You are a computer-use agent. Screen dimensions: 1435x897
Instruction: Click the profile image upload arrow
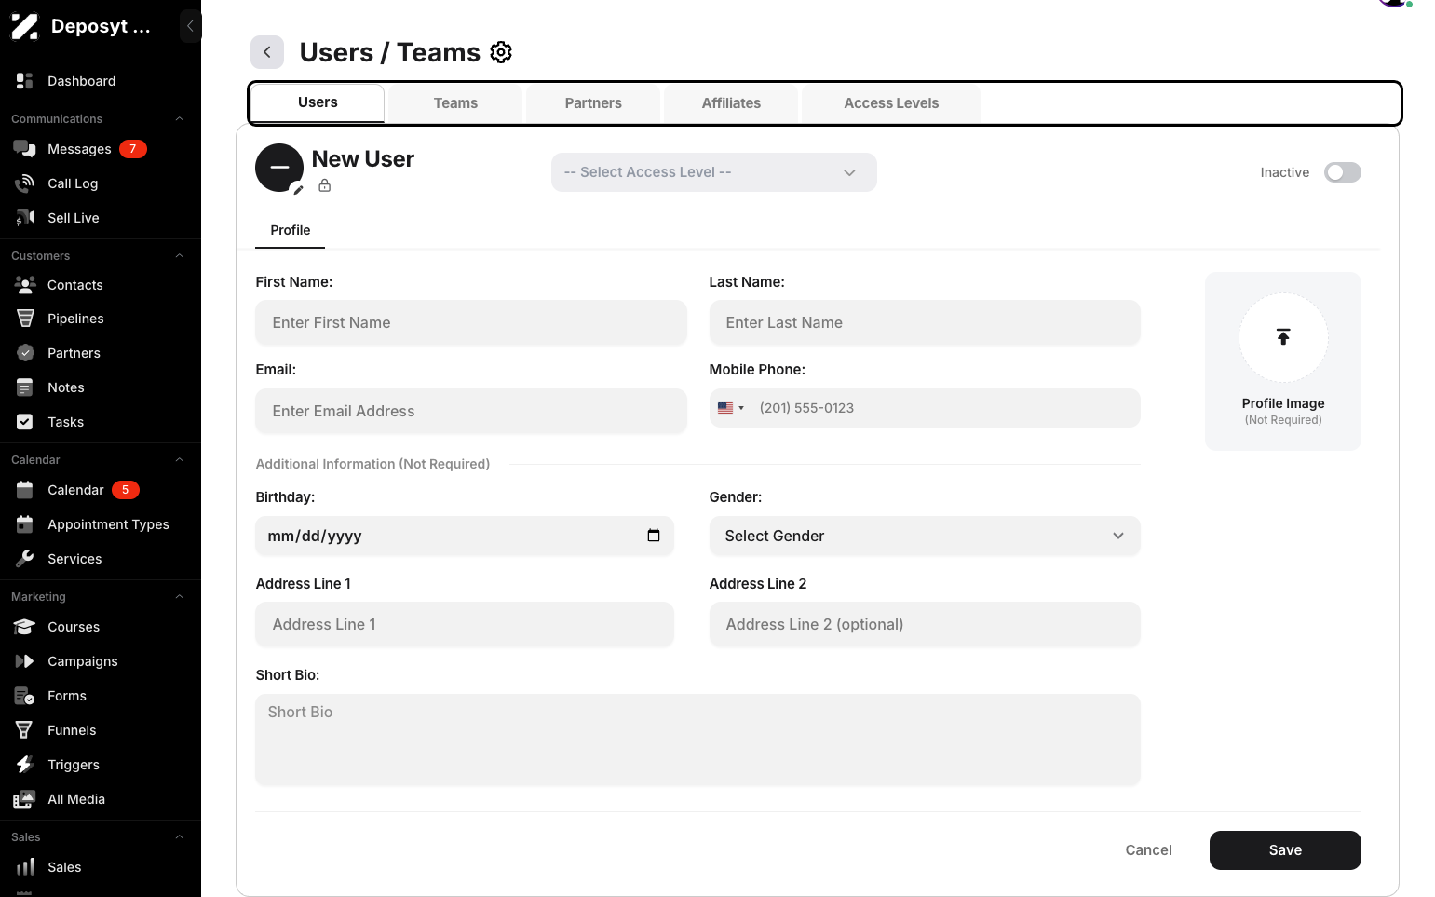click(x=1283, y=337)
